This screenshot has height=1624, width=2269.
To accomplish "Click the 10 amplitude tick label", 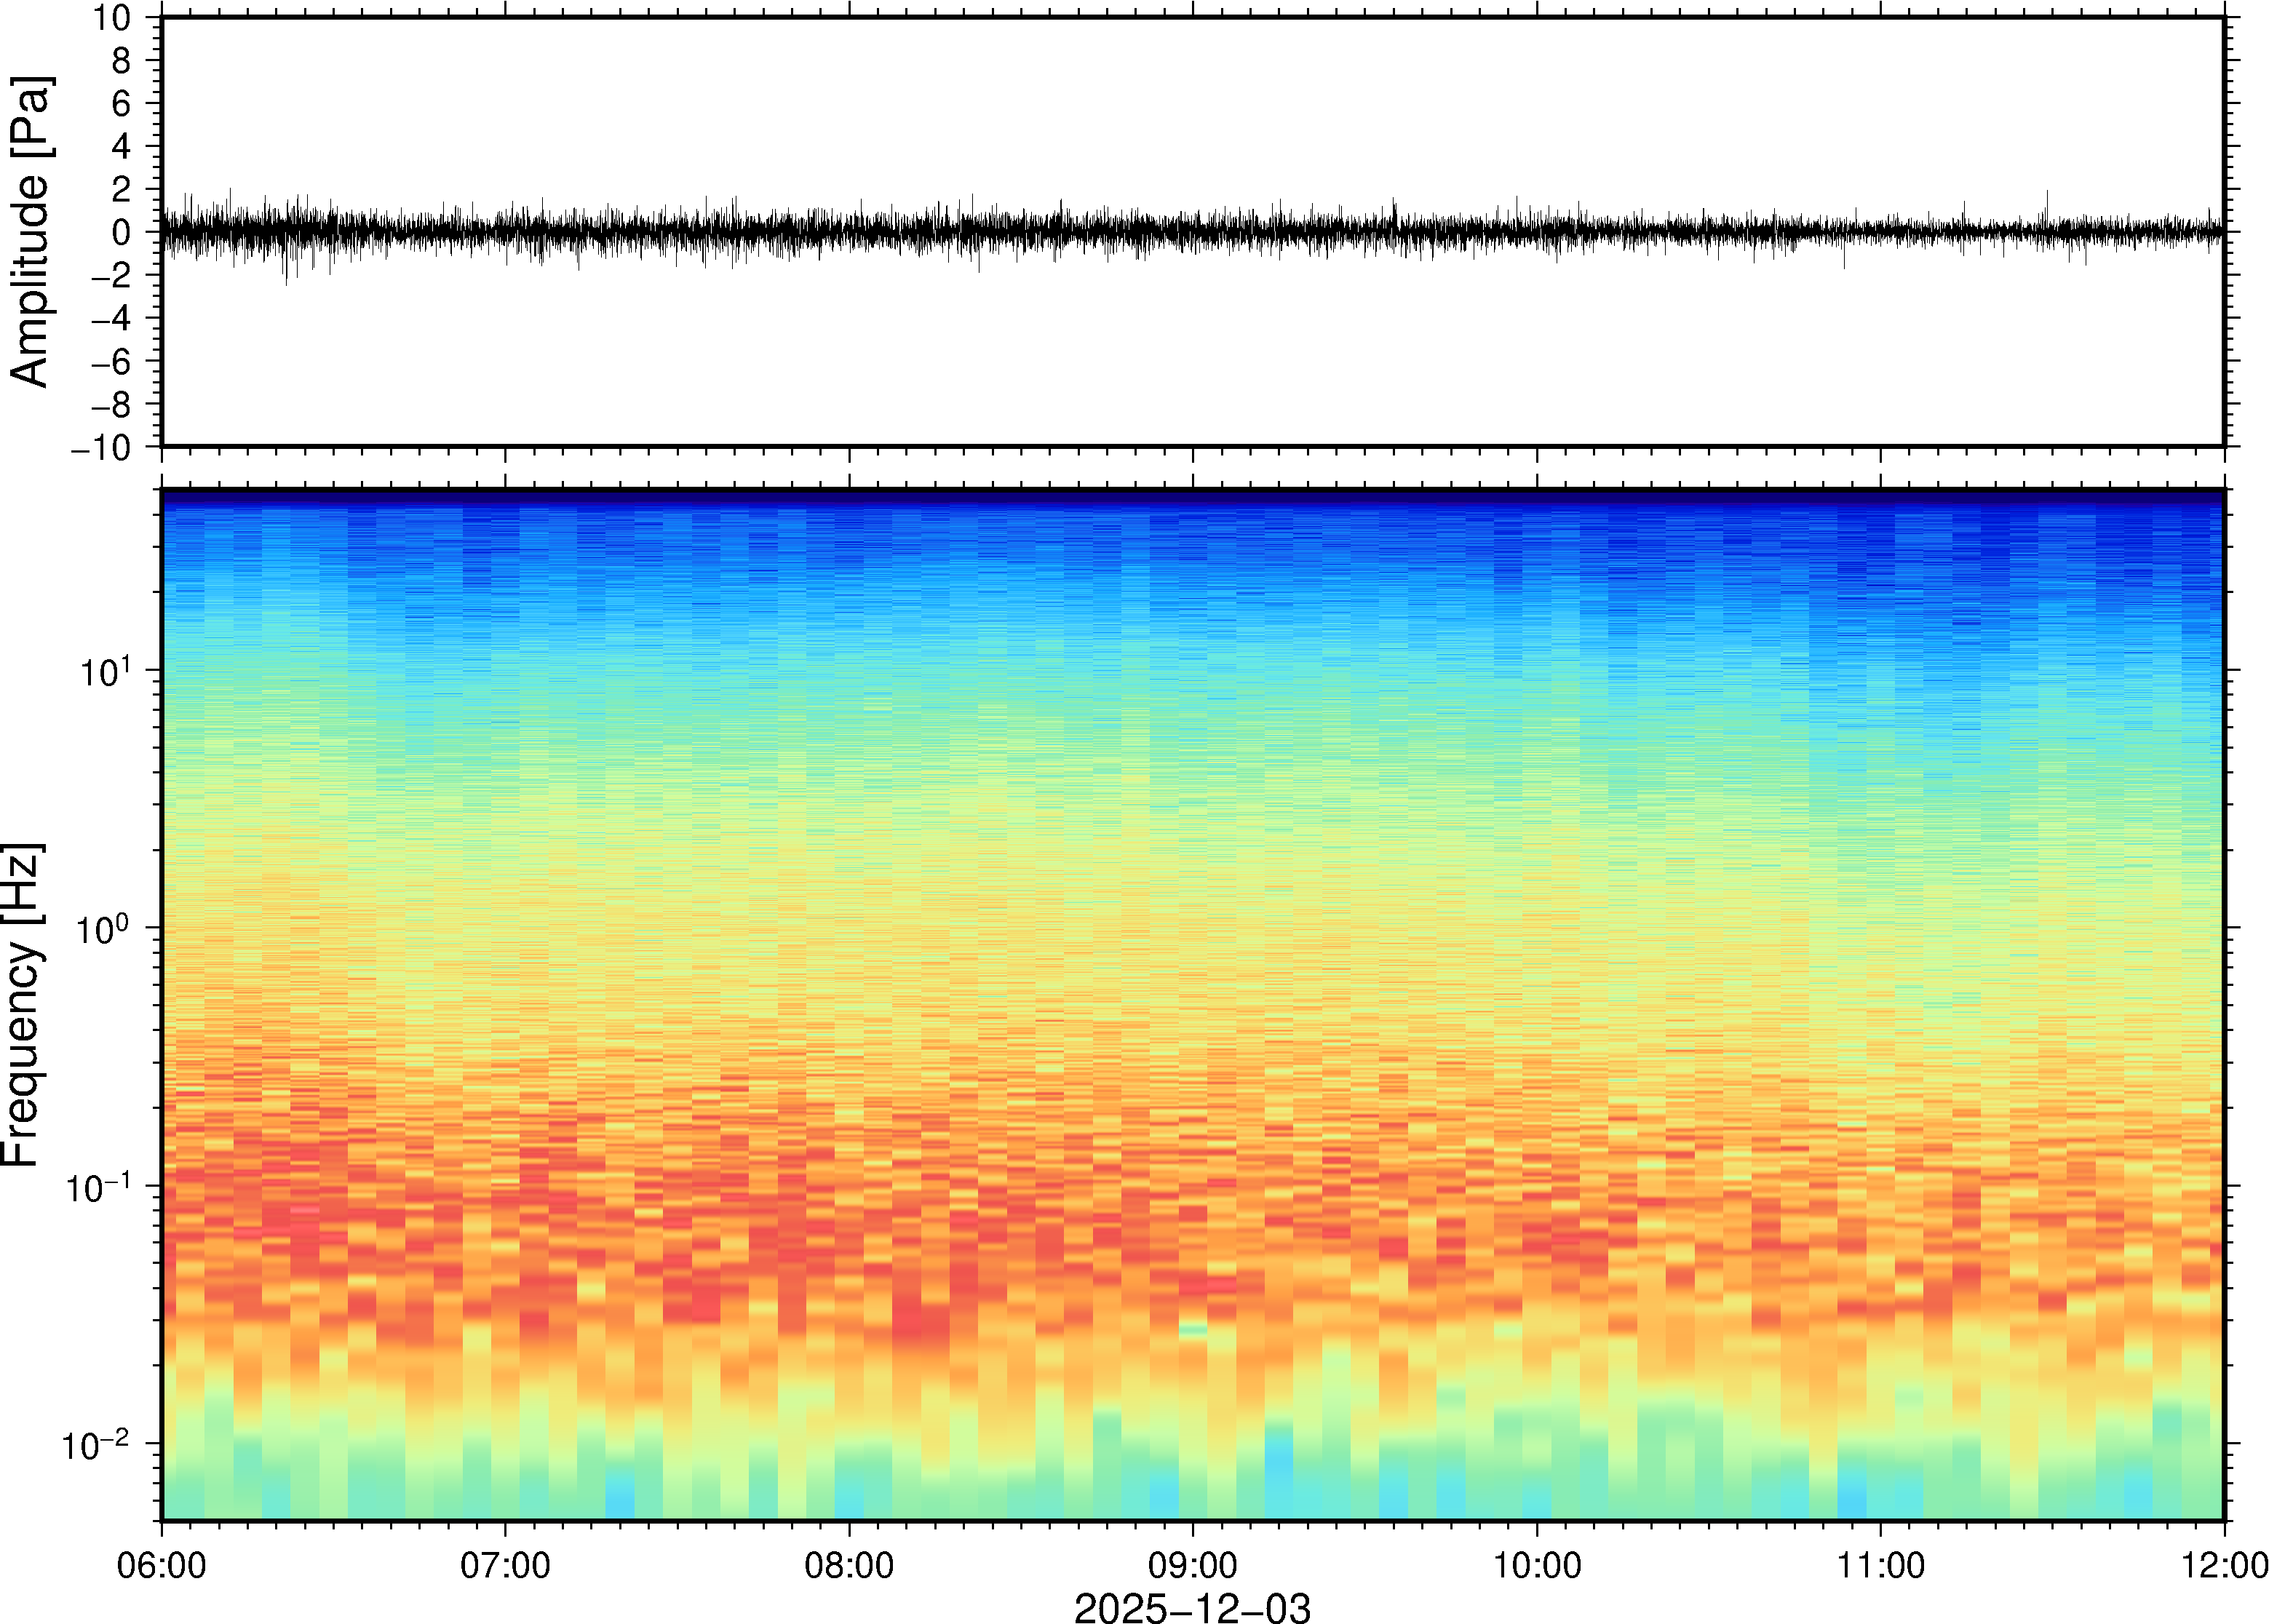I will 113,18.
